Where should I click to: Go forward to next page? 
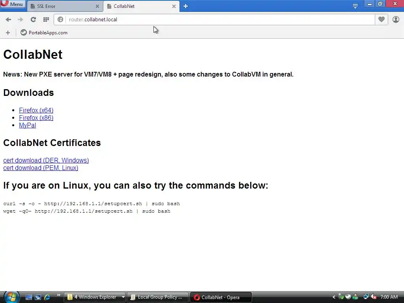tap(21, 20)
